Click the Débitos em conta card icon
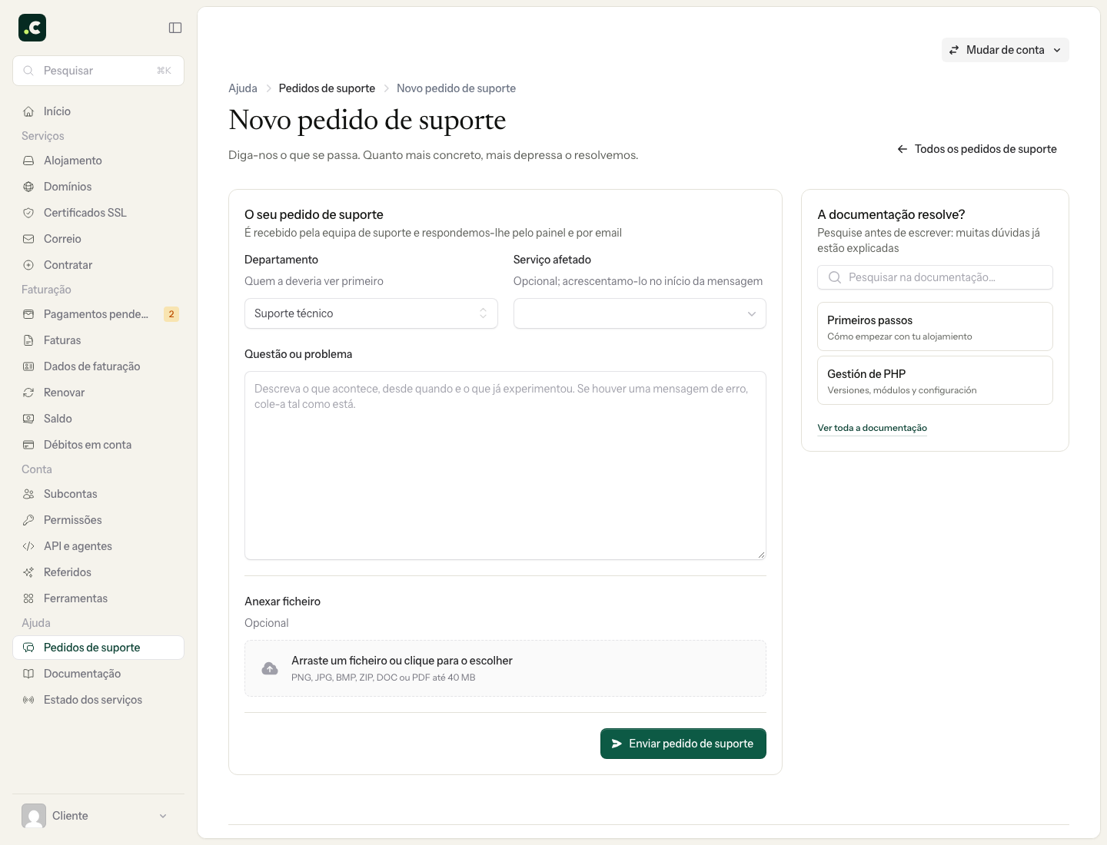The image size is (1107, 845). click(x=28, y=445)
